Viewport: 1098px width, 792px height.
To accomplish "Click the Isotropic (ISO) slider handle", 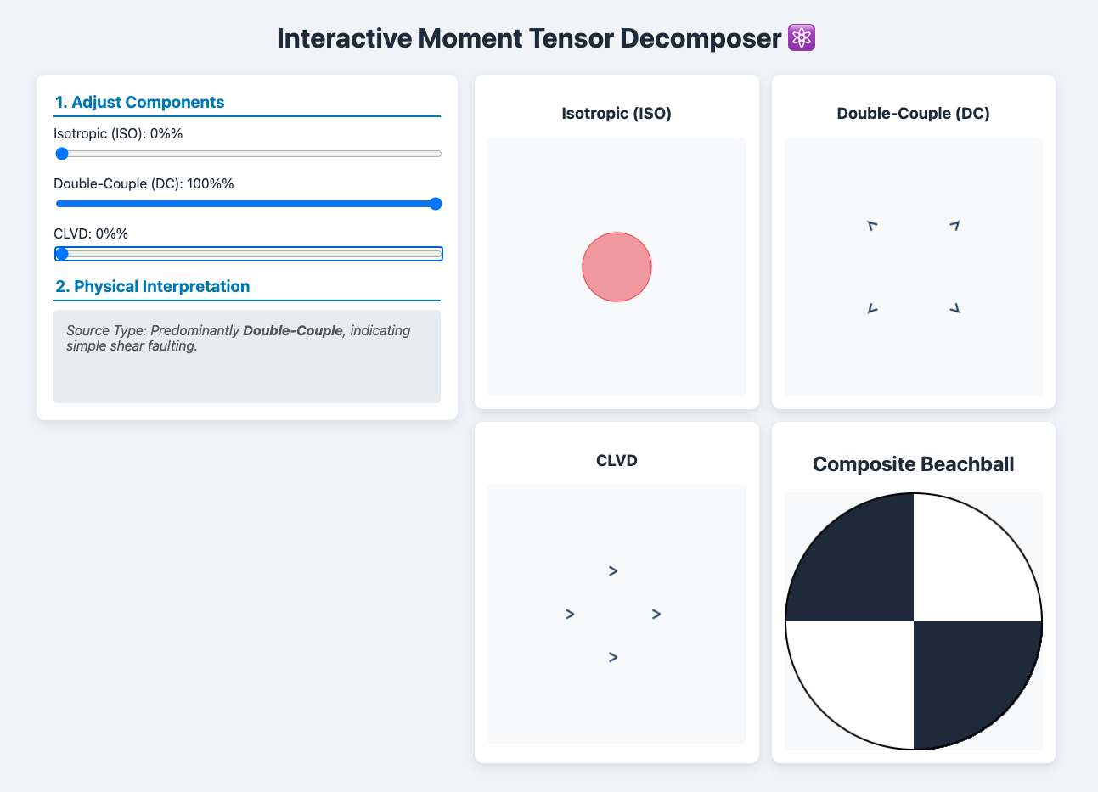I will (62, 154).
